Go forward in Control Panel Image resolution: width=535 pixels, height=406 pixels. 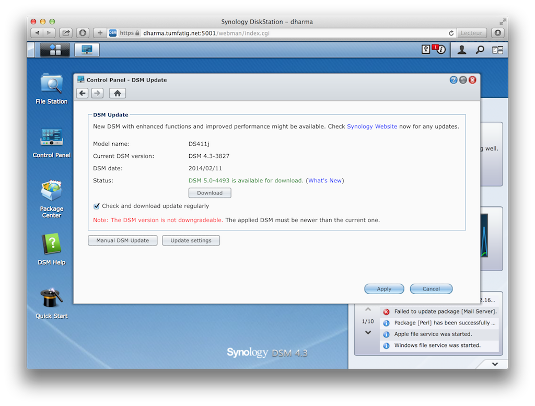tap(97, 93)
